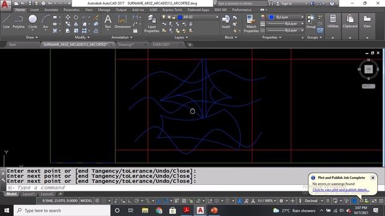Screen dimensions: 385x216
Task: Expand the Draw panel dropdown
Action: [32, 37]
